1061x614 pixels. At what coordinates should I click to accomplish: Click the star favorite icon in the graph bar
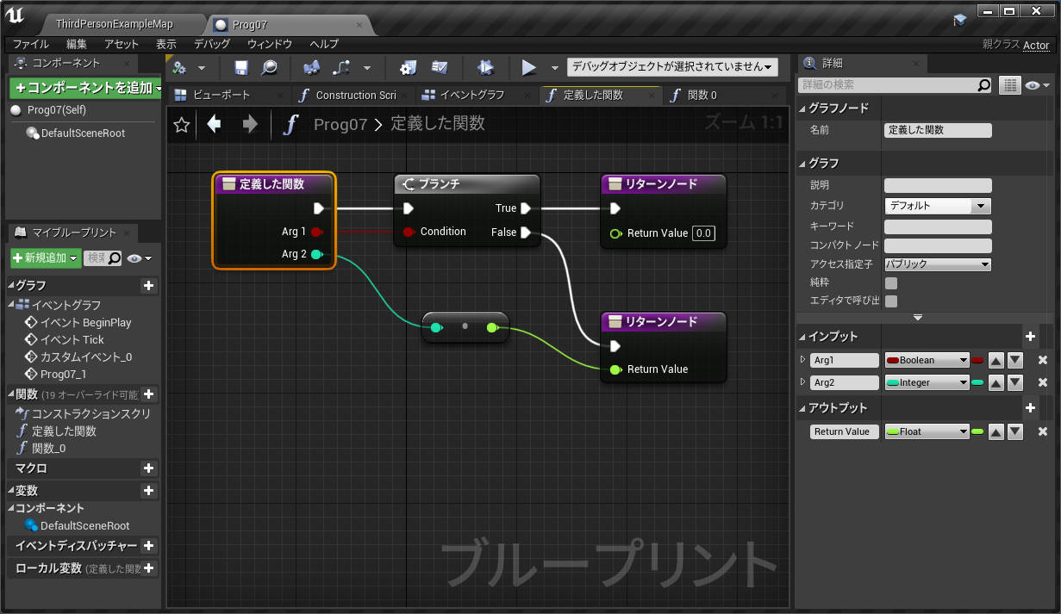pyautogui.click(x=181, y=125)
